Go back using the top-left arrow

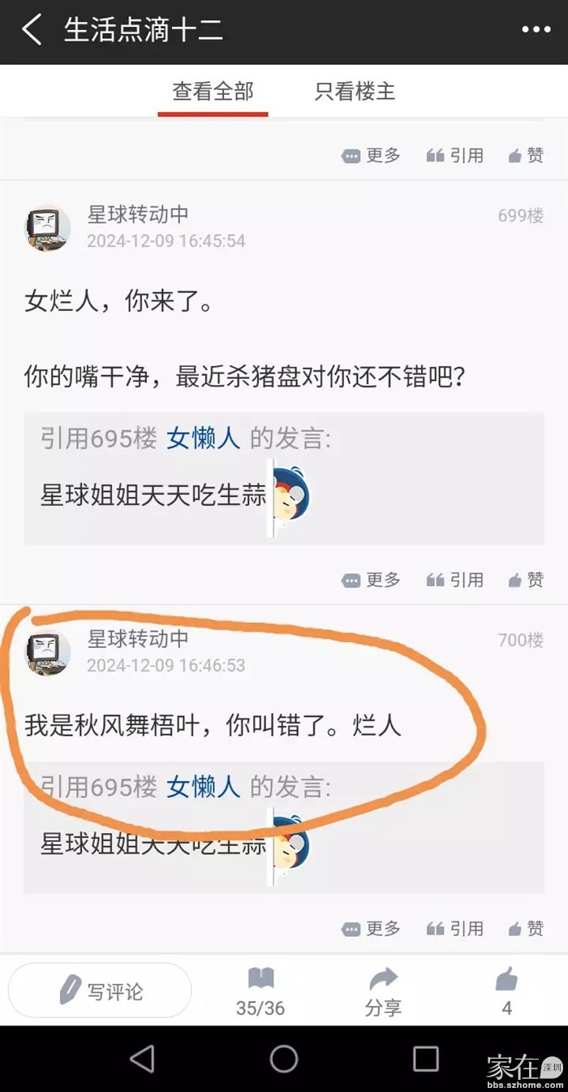click(32, 31)
